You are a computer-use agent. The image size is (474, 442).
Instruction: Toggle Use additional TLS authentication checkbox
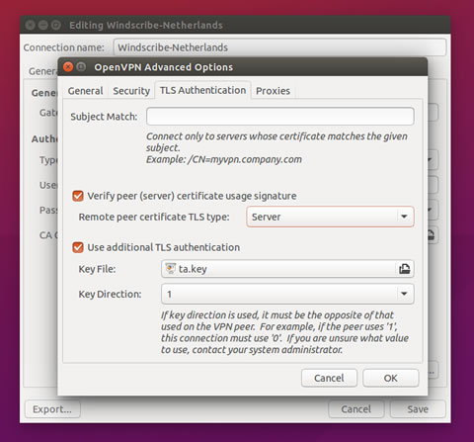coord(78,247)
